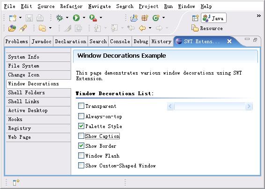Enable the Transparent checkbox
The image size is (265, 189).
[81, 106]
